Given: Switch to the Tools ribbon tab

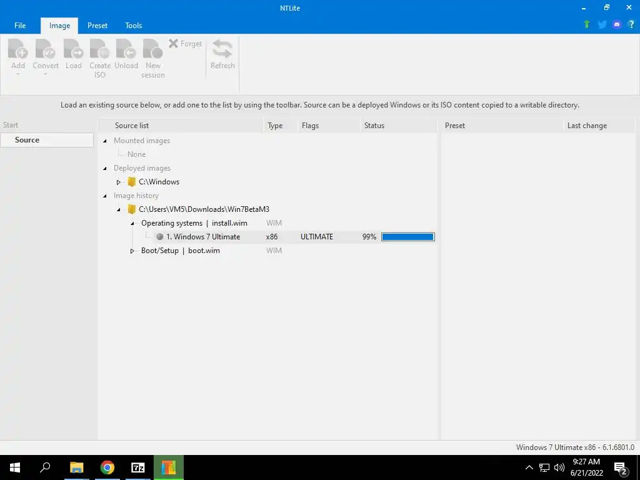Looking at the screenshot, I should pyautogui.click(x=134, y=25).
